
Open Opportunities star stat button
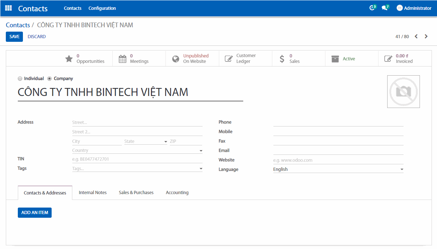pos(86,59)
